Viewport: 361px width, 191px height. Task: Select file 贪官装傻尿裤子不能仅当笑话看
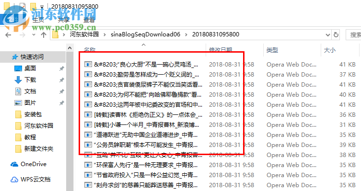[148, 85]
